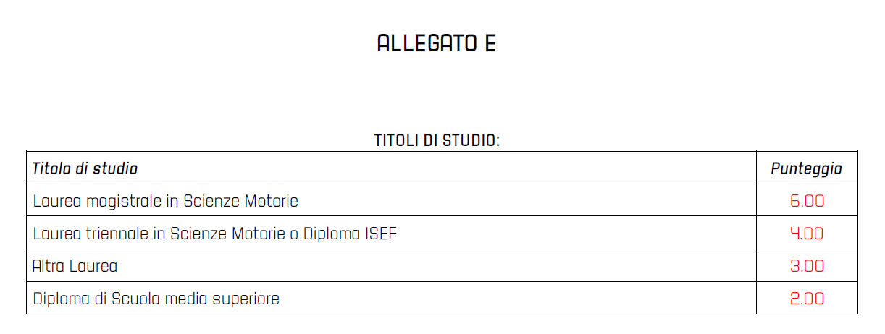Select Laurea magistrale in Scienze Motorie row

pos(442,200)
